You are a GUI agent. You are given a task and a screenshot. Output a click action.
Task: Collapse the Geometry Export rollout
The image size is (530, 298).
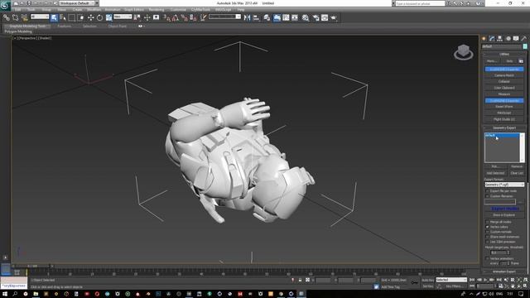504,127
